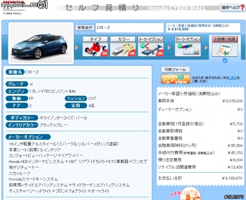
Task: Click the 自動車重量税 ¥0 row
Action: (x=200, y=138)
